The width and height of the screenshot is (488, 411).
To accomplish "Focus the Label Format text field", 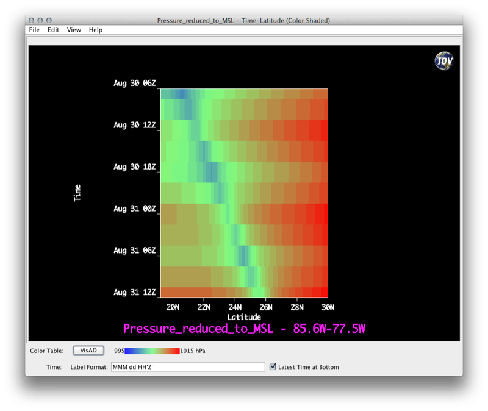I will coord(188,367).
